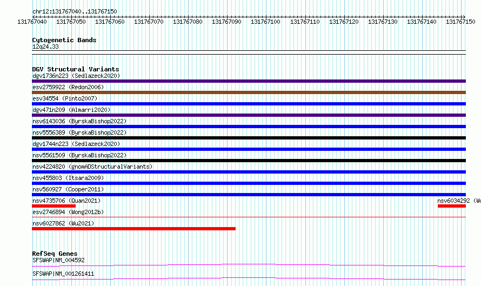Click the DGV Structural Variants track heading
481x286 pixels.
pyautogui.click(x=76, y=69)
